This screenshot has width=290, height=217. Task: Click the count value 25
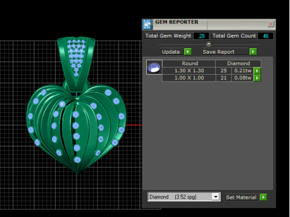click(x=224, y=71)
